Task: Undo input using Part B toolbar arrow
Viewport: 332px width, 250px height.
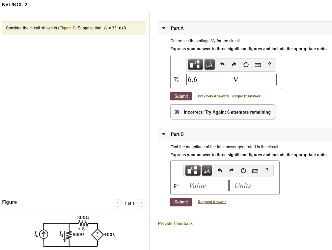Action: tap(220, 170)
